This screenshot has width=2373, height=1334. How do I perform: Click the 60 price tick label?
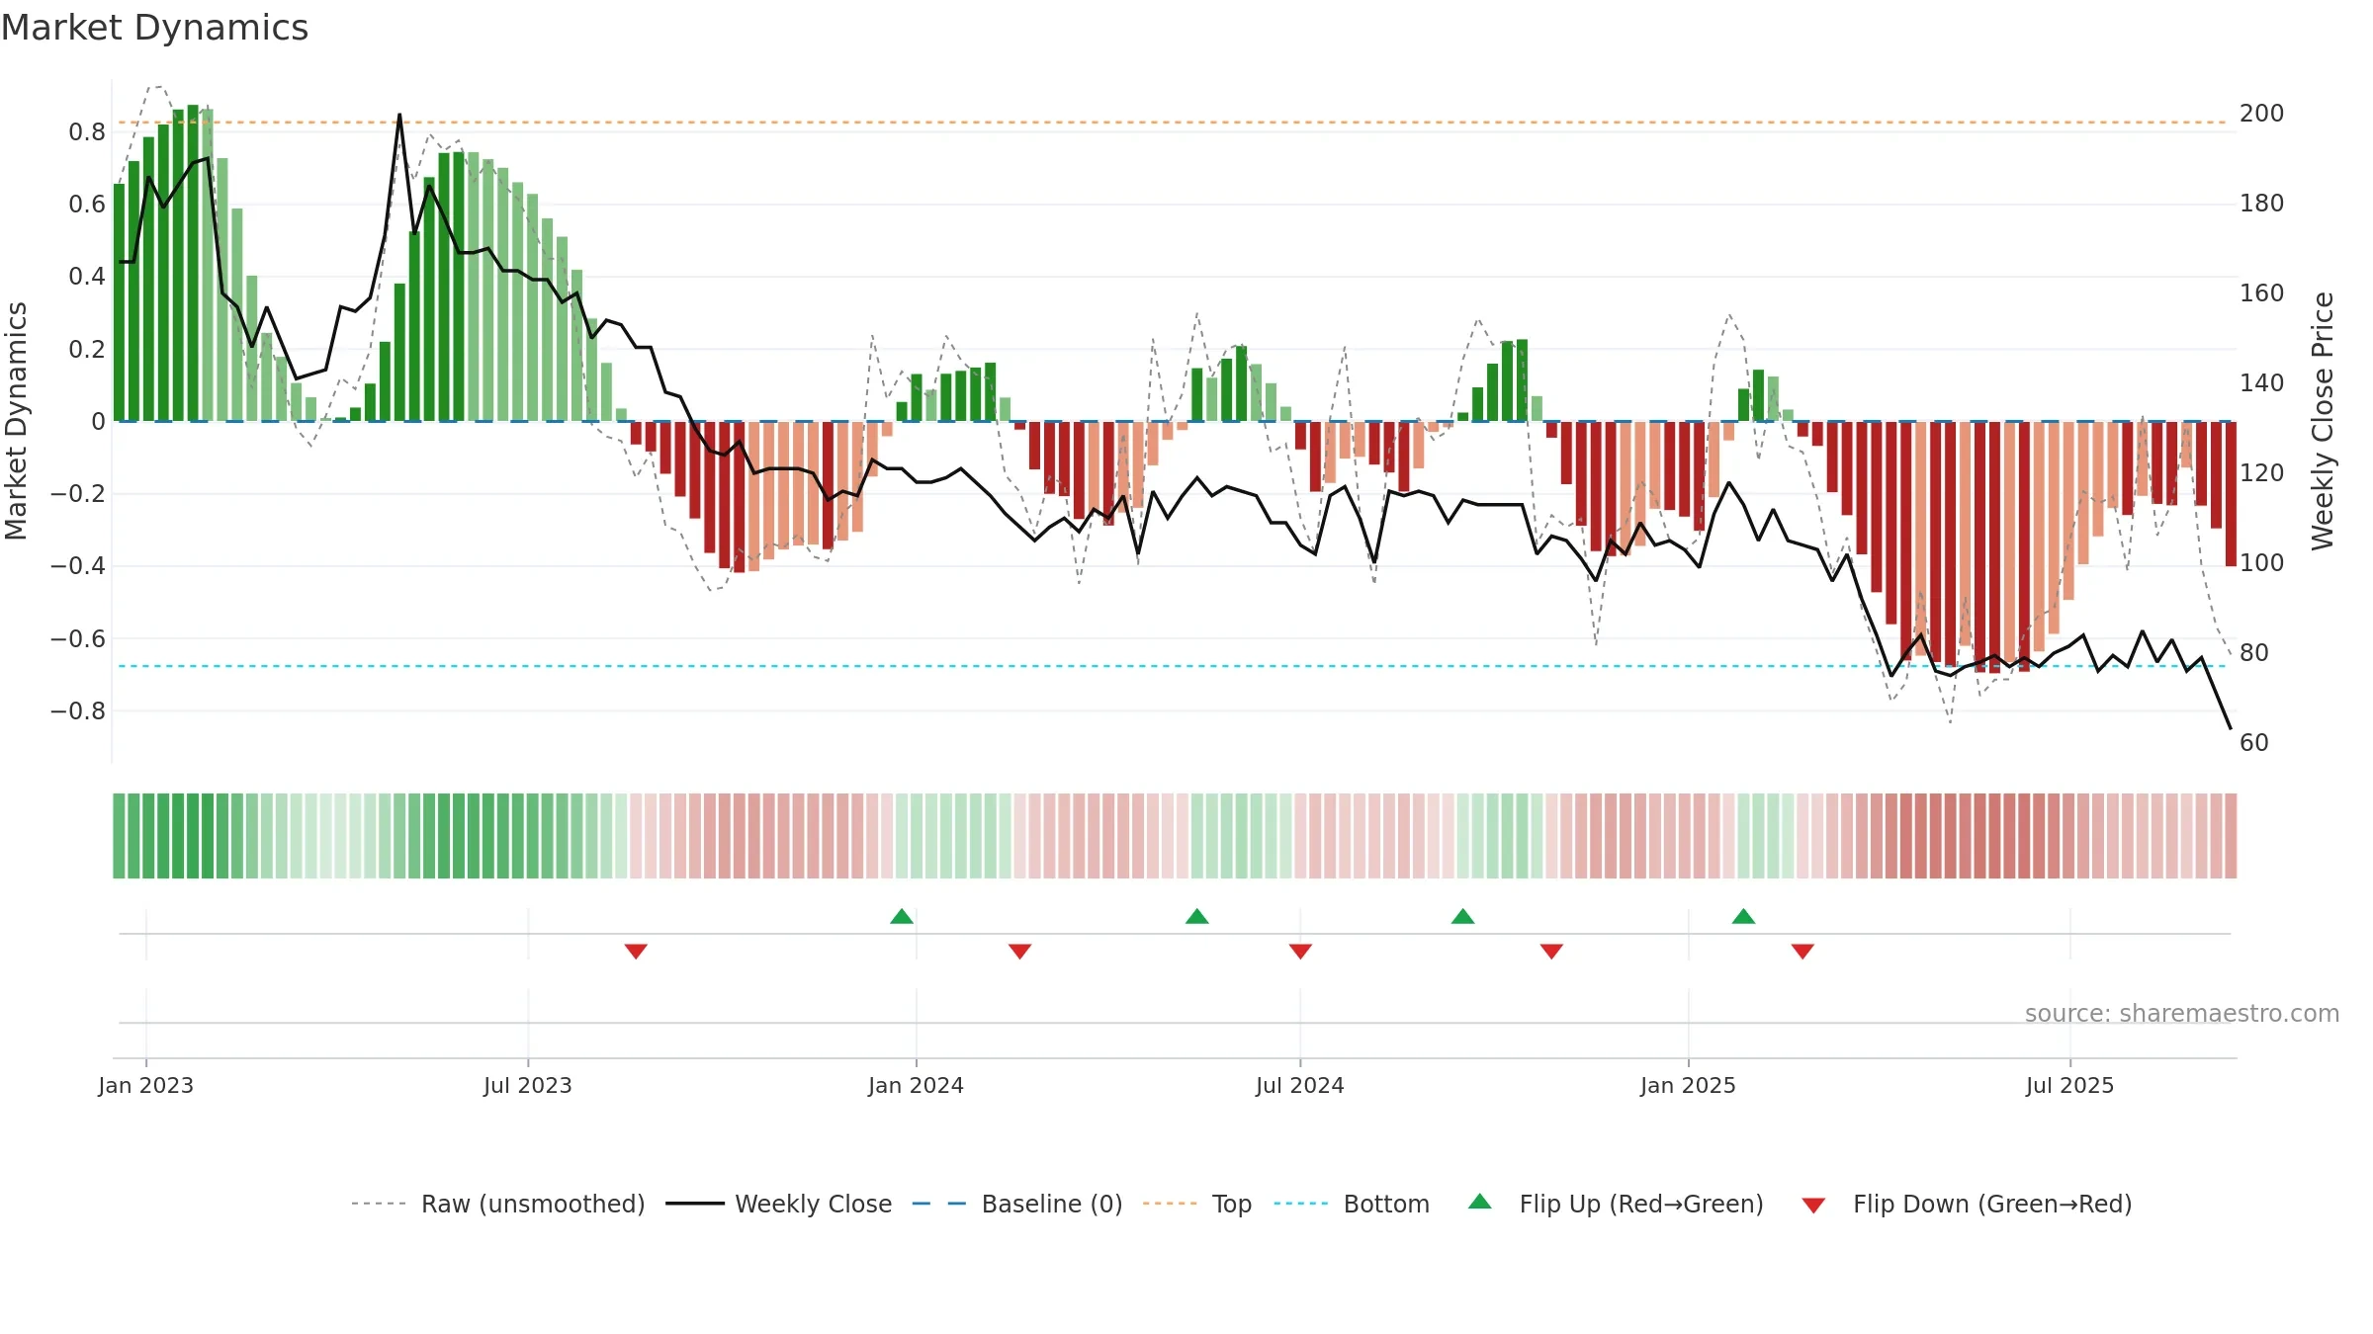point(2254,742)
